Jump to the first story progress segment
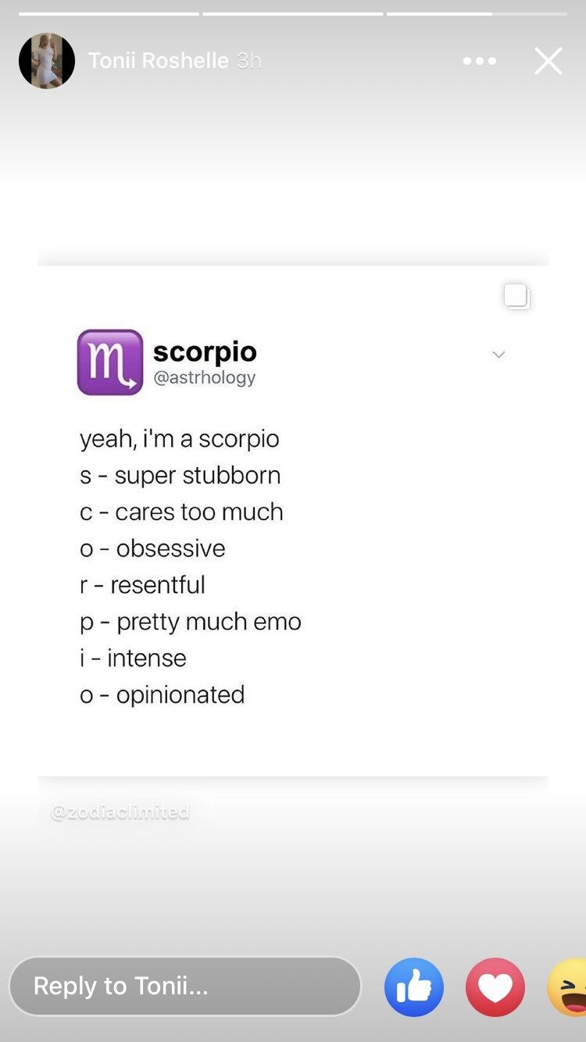Image resolution: width=586 pixels, height=1042 pixels. (109, 13)
